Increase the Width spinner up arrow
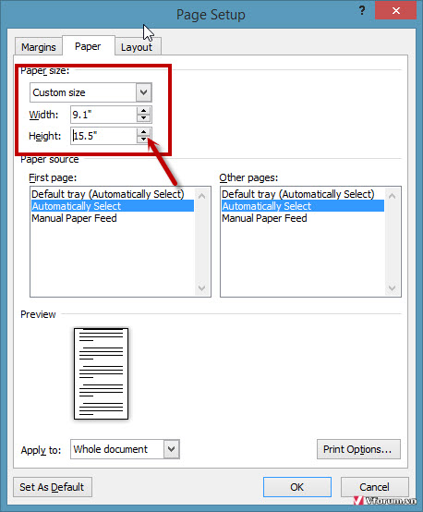The height and width of the screenshot is (512, 423). point(143,111)
